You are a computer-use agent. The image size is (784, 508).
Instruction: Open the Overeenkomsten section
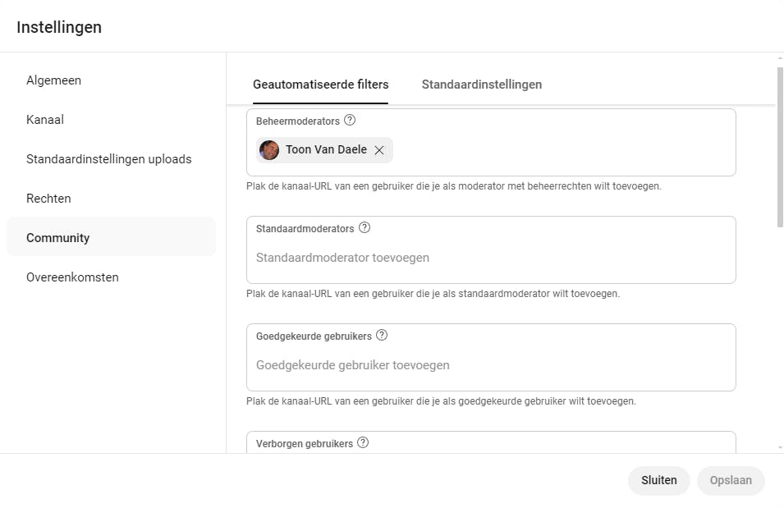coord(72,277)
